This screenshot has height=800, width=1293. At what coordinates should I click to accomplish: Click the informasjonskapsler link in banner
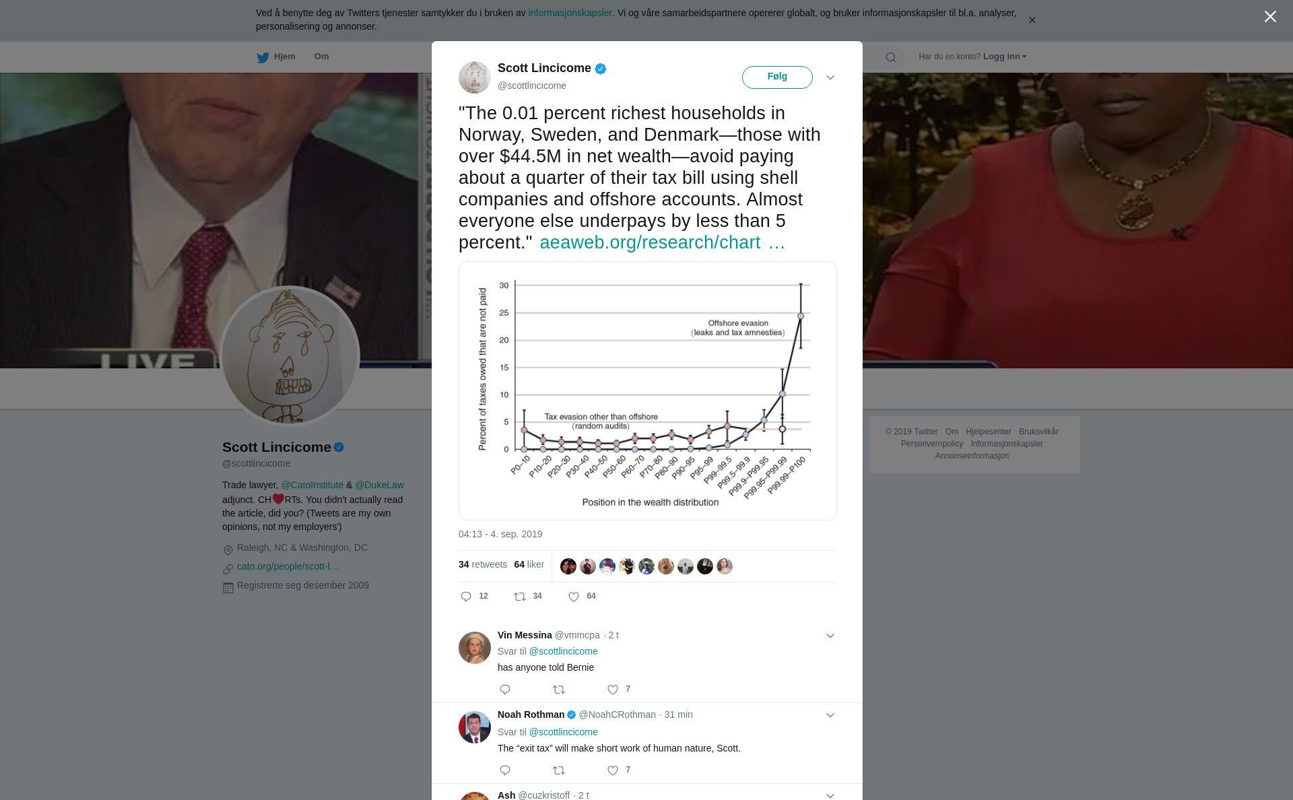[x=570, y=13]
